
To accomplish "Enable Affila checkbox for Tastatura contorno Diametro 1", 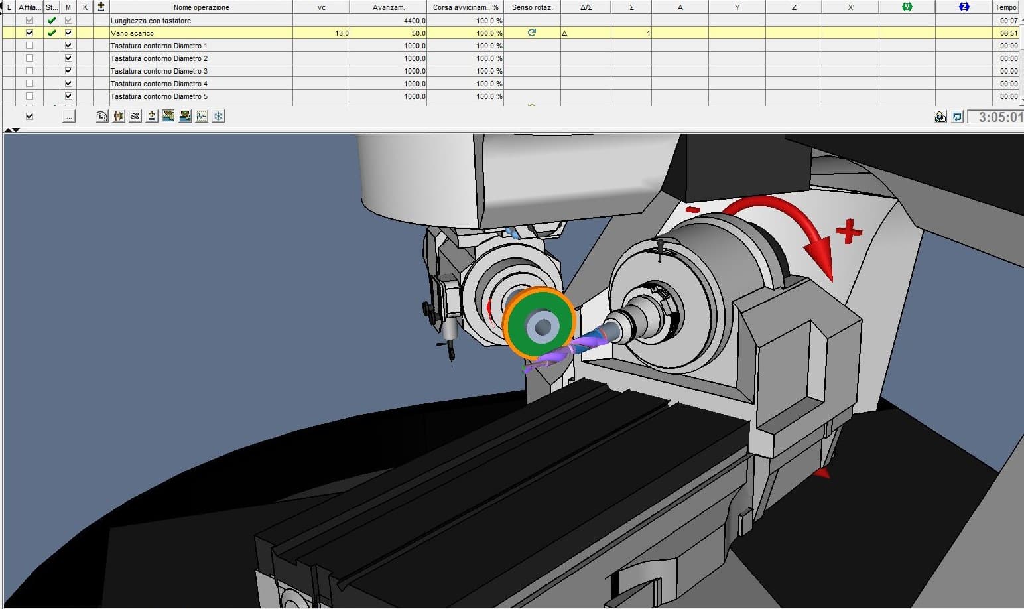I will coord(29,46).
